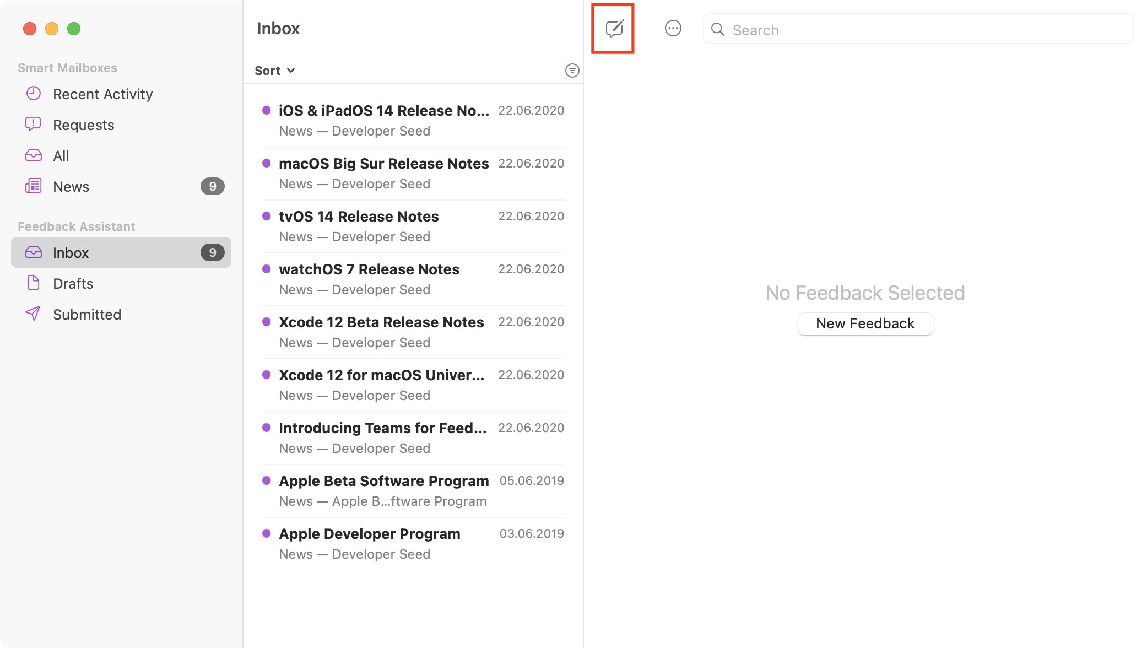Open the ellipsis more options menu

[673, 29]
